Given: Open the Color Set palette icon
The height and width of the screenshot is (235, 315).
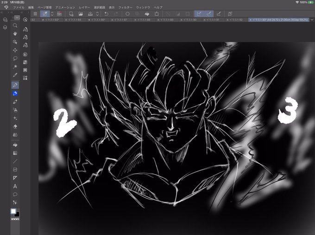Looking at the screenshot, I should (25, 62).
